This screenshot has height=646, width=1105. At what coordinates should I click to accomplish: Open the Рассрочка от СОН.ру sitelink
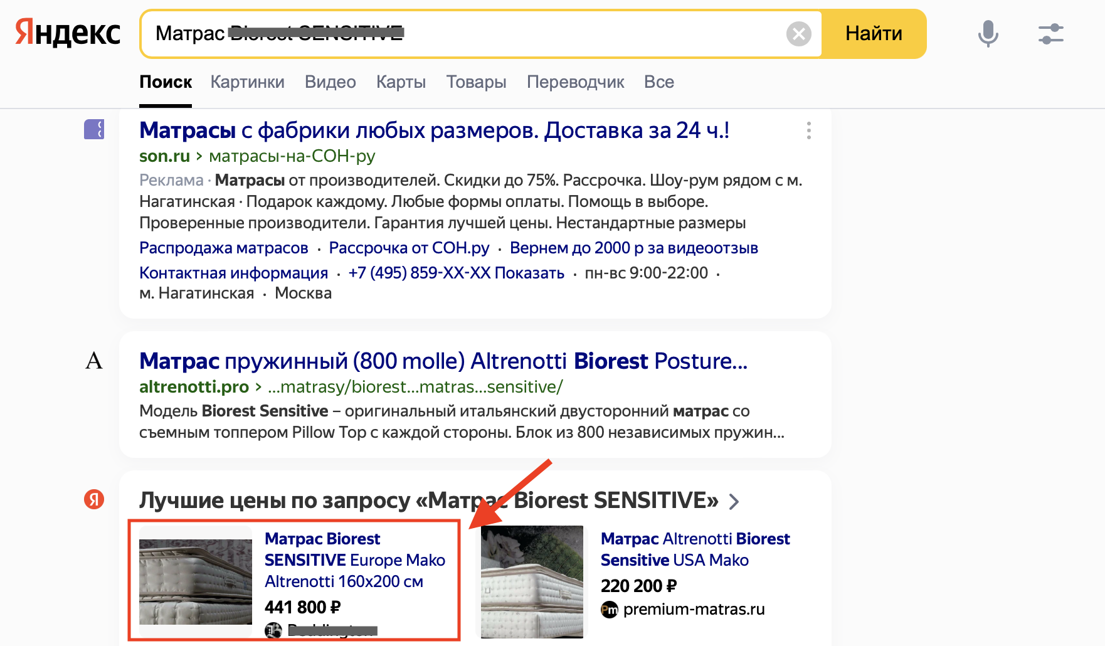click(409, 248)
